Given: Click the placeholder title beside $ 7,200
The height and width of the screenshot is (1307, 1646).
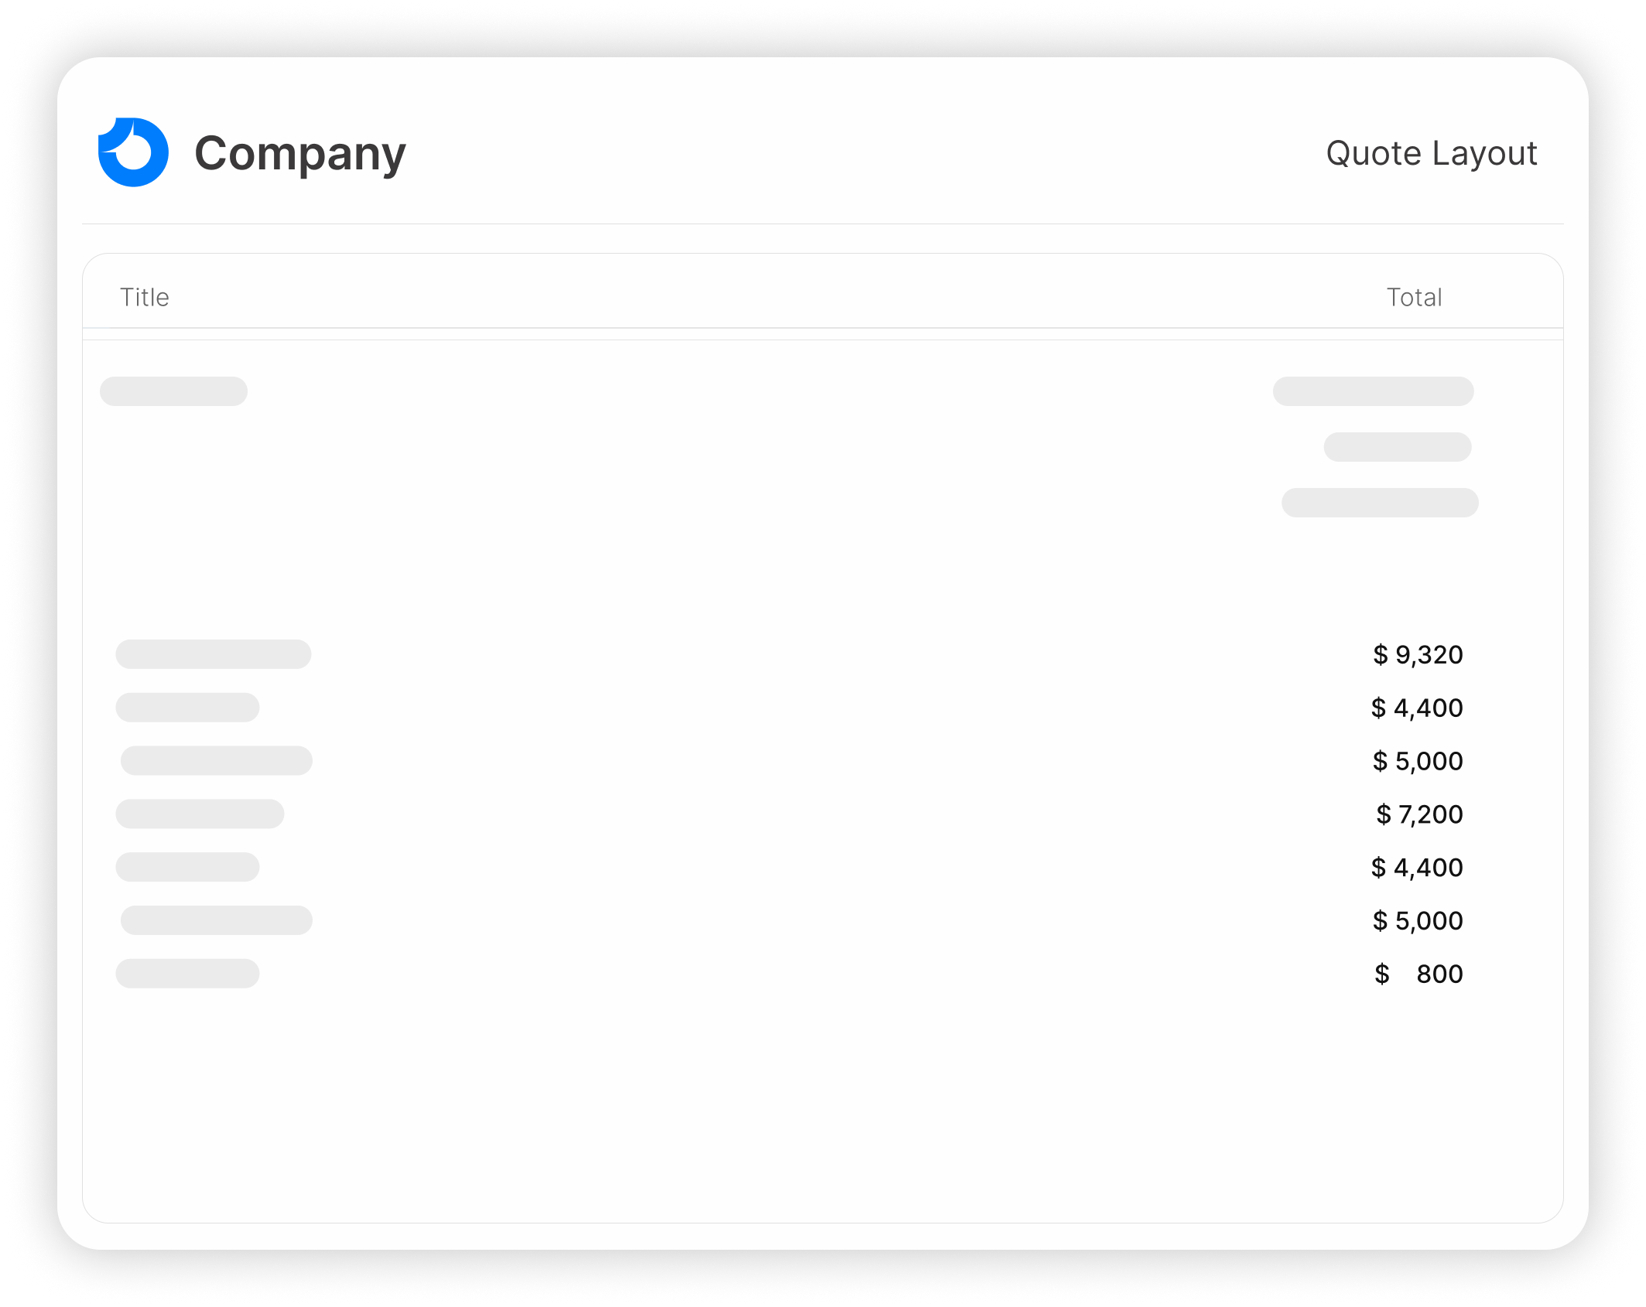Looking at the screenshot, I should [x=200, y=814].
